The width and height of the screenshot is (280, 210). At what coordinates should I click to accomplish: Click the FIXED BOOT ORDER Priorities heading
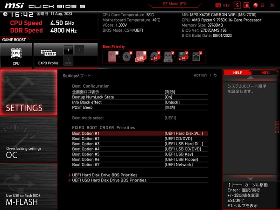coord(104,128)
